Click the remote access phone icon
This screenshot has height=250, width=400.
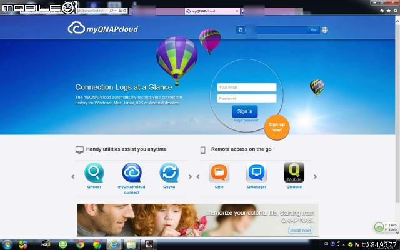click(x=202, y=150)
